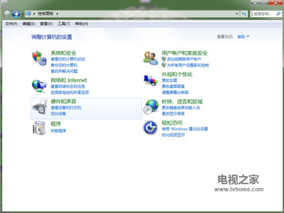This screenshot has height=213, width=284.
Task: Click 更改主题 link
Action: 169,80
